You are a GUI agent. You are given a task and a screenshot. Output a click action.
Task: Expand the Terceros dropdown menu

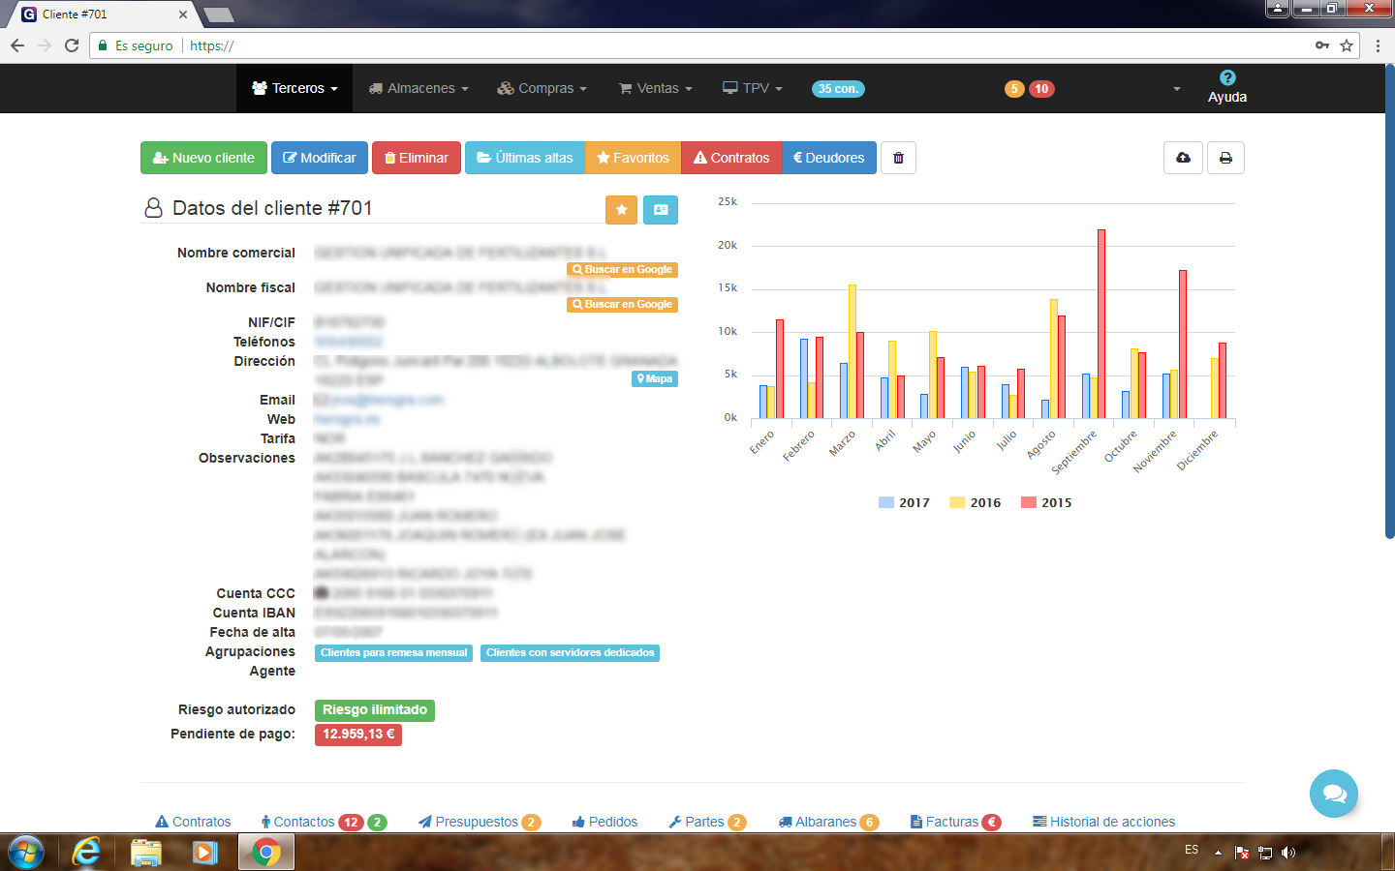(x=294, y=88)
